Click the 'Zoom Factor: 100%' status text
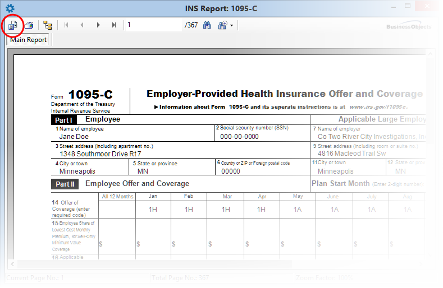The height and width of the screenshot is (288, 443). point(325,278)
